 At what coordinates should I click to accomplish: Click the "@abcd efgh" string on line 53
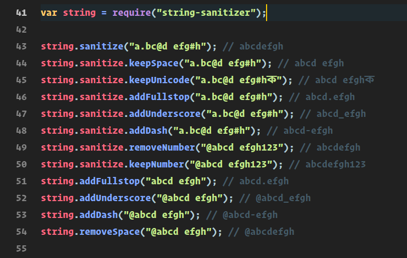157,215
